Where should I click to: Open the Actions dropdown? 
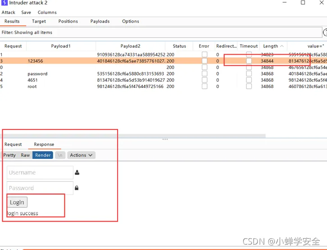[82, 155]
